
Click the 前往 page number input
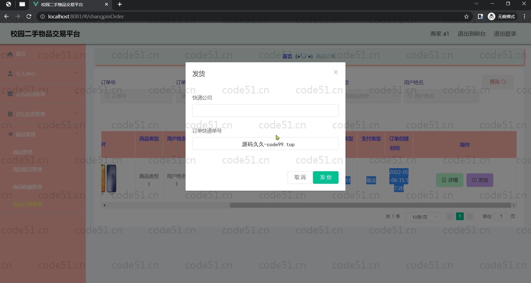(x=501, y=216)
